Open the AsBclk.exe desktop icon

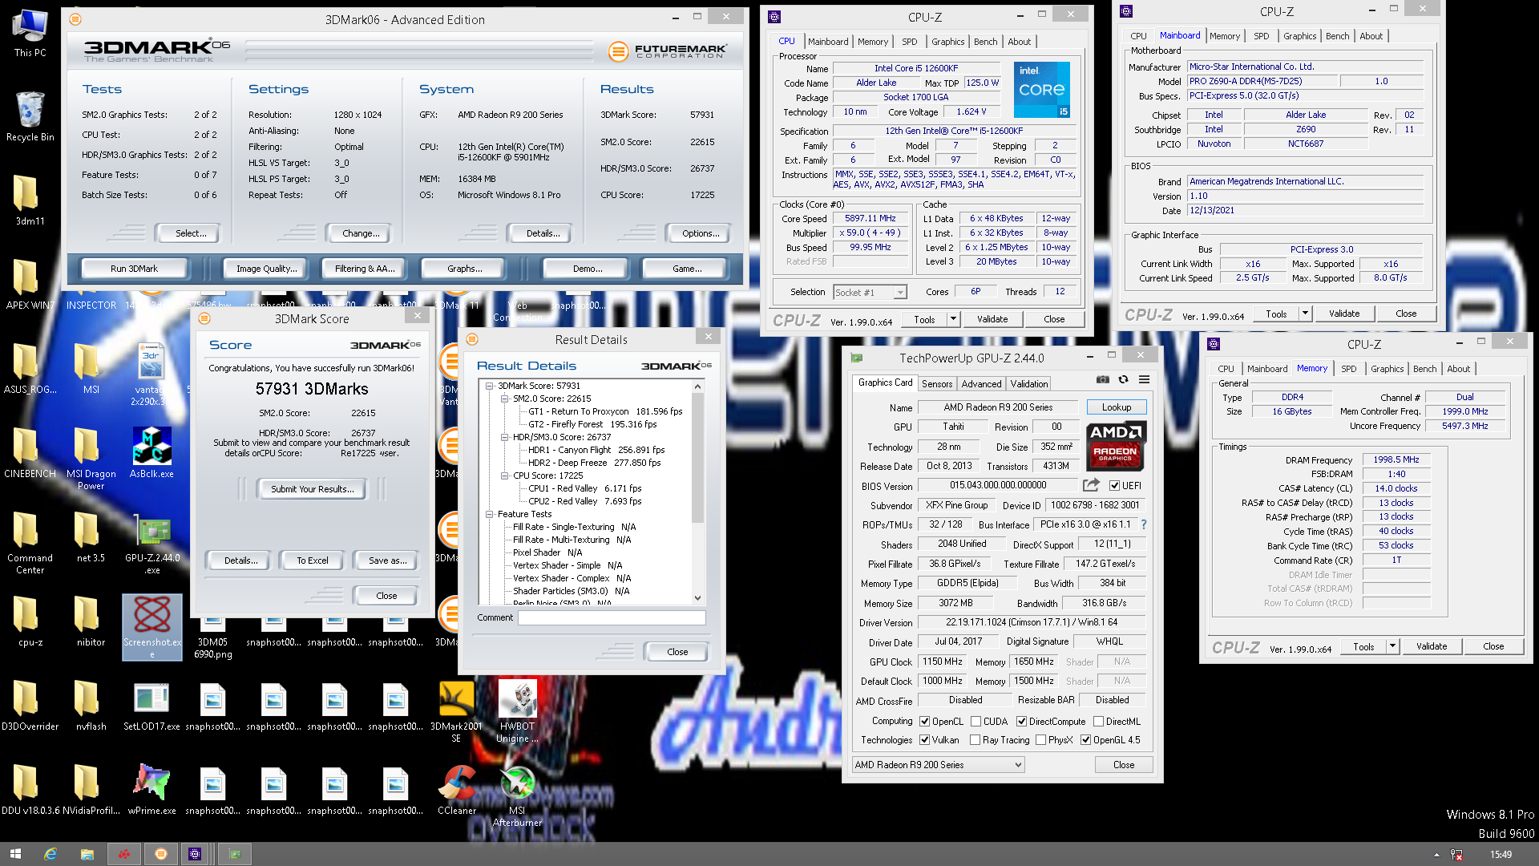151,453
